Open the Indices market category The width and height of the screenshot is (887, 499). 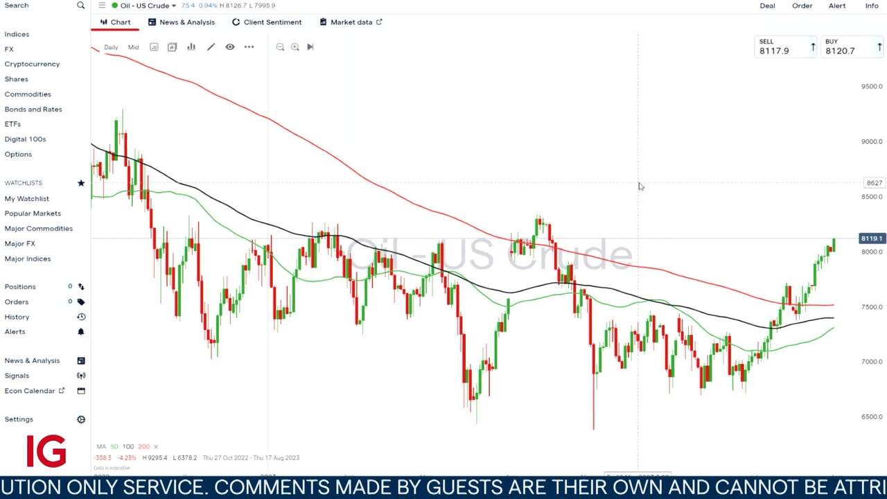pos(17,34)
